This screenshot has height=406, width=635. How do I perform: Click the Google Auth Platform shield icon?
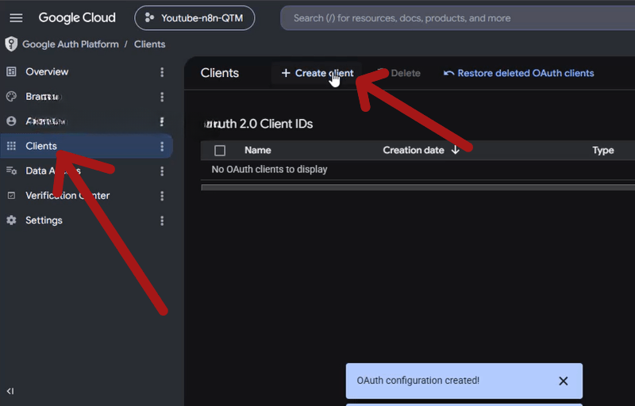click(x=11, y=44)
